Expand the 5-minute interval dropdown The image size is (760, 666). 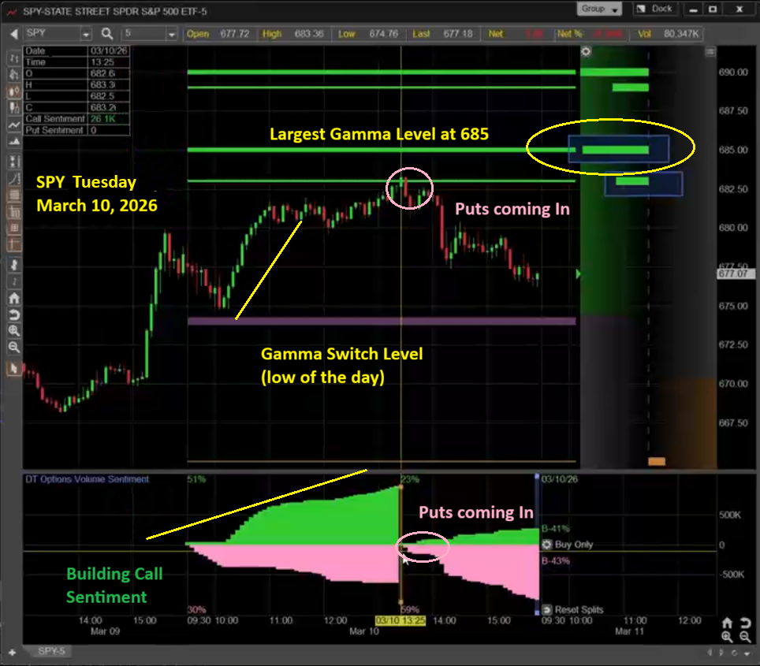[171, 35]
